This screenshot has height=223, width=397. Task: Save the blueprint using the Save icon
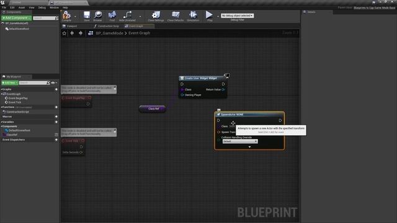(x=87, y=16)
